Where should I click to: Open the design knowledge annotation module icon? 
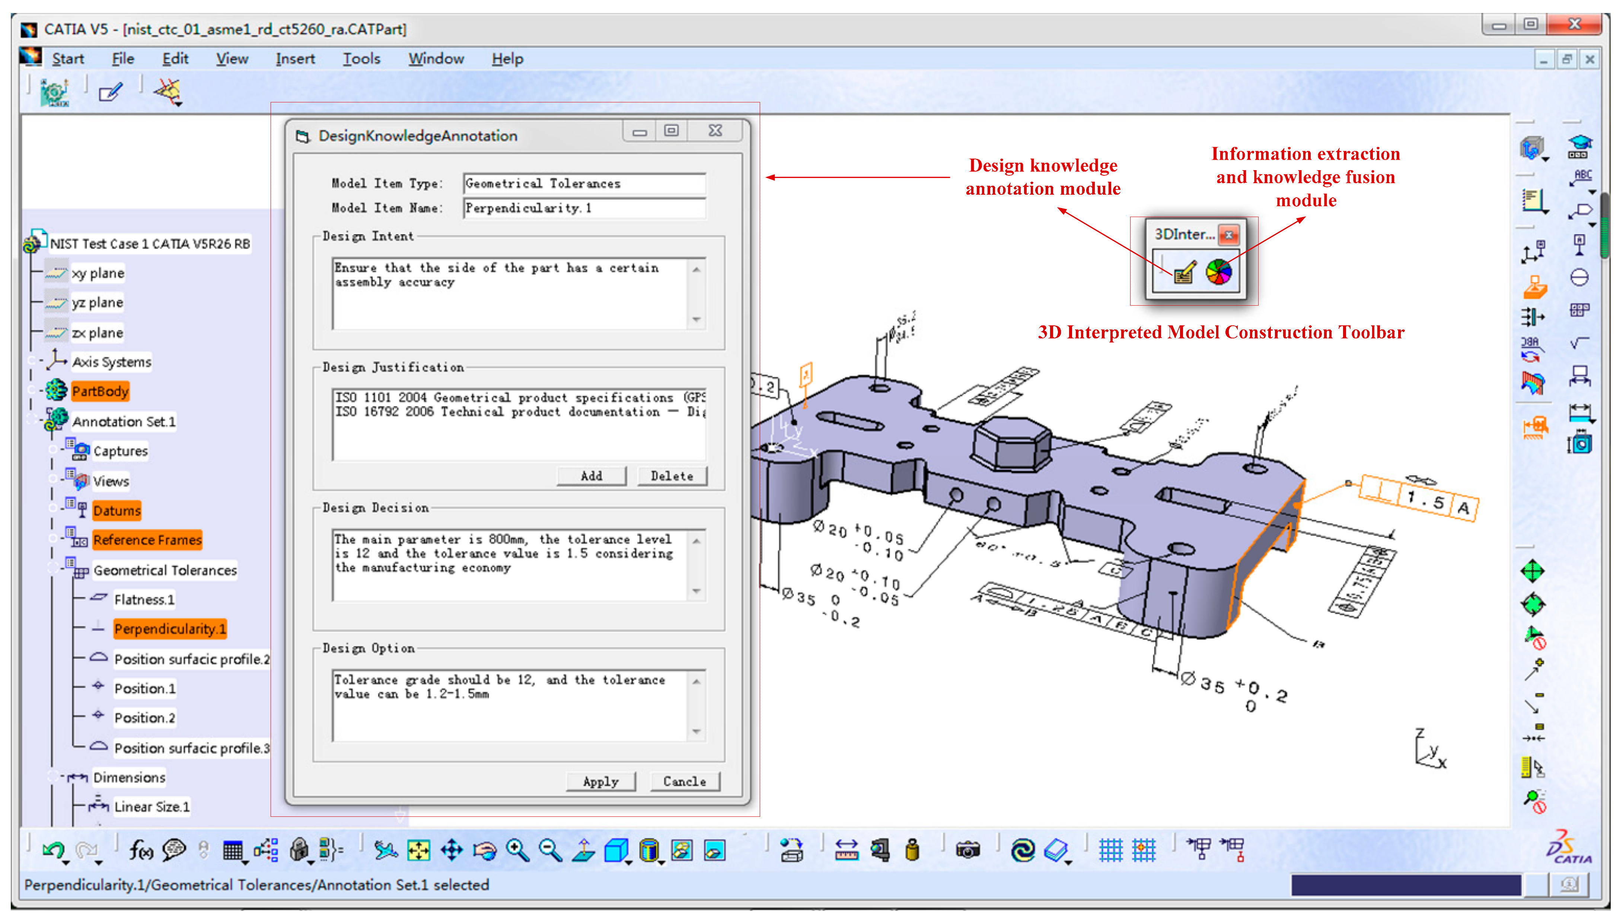[1183, 273]
